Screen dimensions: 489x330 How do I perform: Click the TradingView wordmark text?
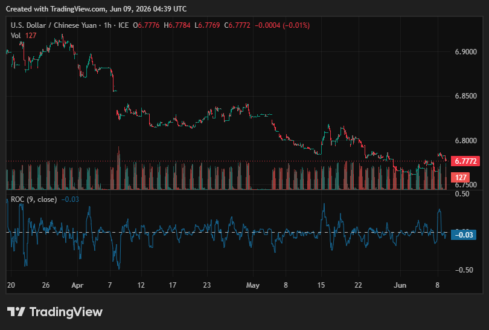[x=66, y=312]
